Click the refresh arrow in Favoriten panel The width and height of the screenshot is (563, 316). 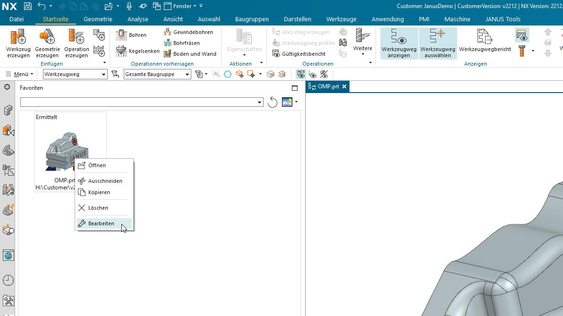tap(273, 102)
